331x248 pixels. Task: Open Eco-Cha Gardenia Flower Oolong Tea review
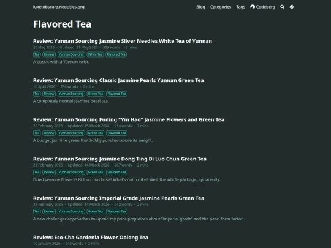click(x=91, y=238)
